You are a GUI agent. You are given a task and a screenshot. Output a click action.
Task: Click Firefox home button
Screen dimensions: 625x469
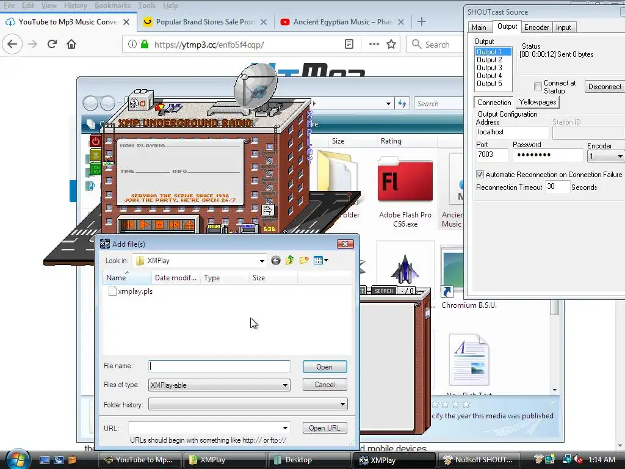coord(71,44)
